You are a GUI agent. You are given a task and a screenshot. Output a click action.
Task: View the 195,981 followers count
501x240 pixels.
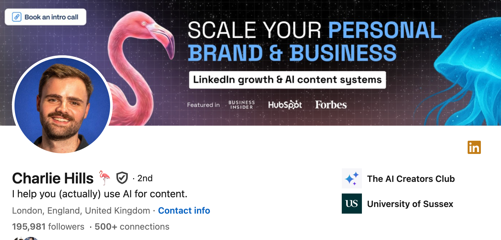48,226
